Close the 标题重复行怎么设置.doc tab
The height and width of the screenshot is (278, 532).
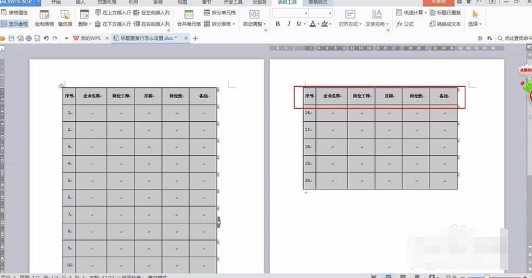pos(186,38)
